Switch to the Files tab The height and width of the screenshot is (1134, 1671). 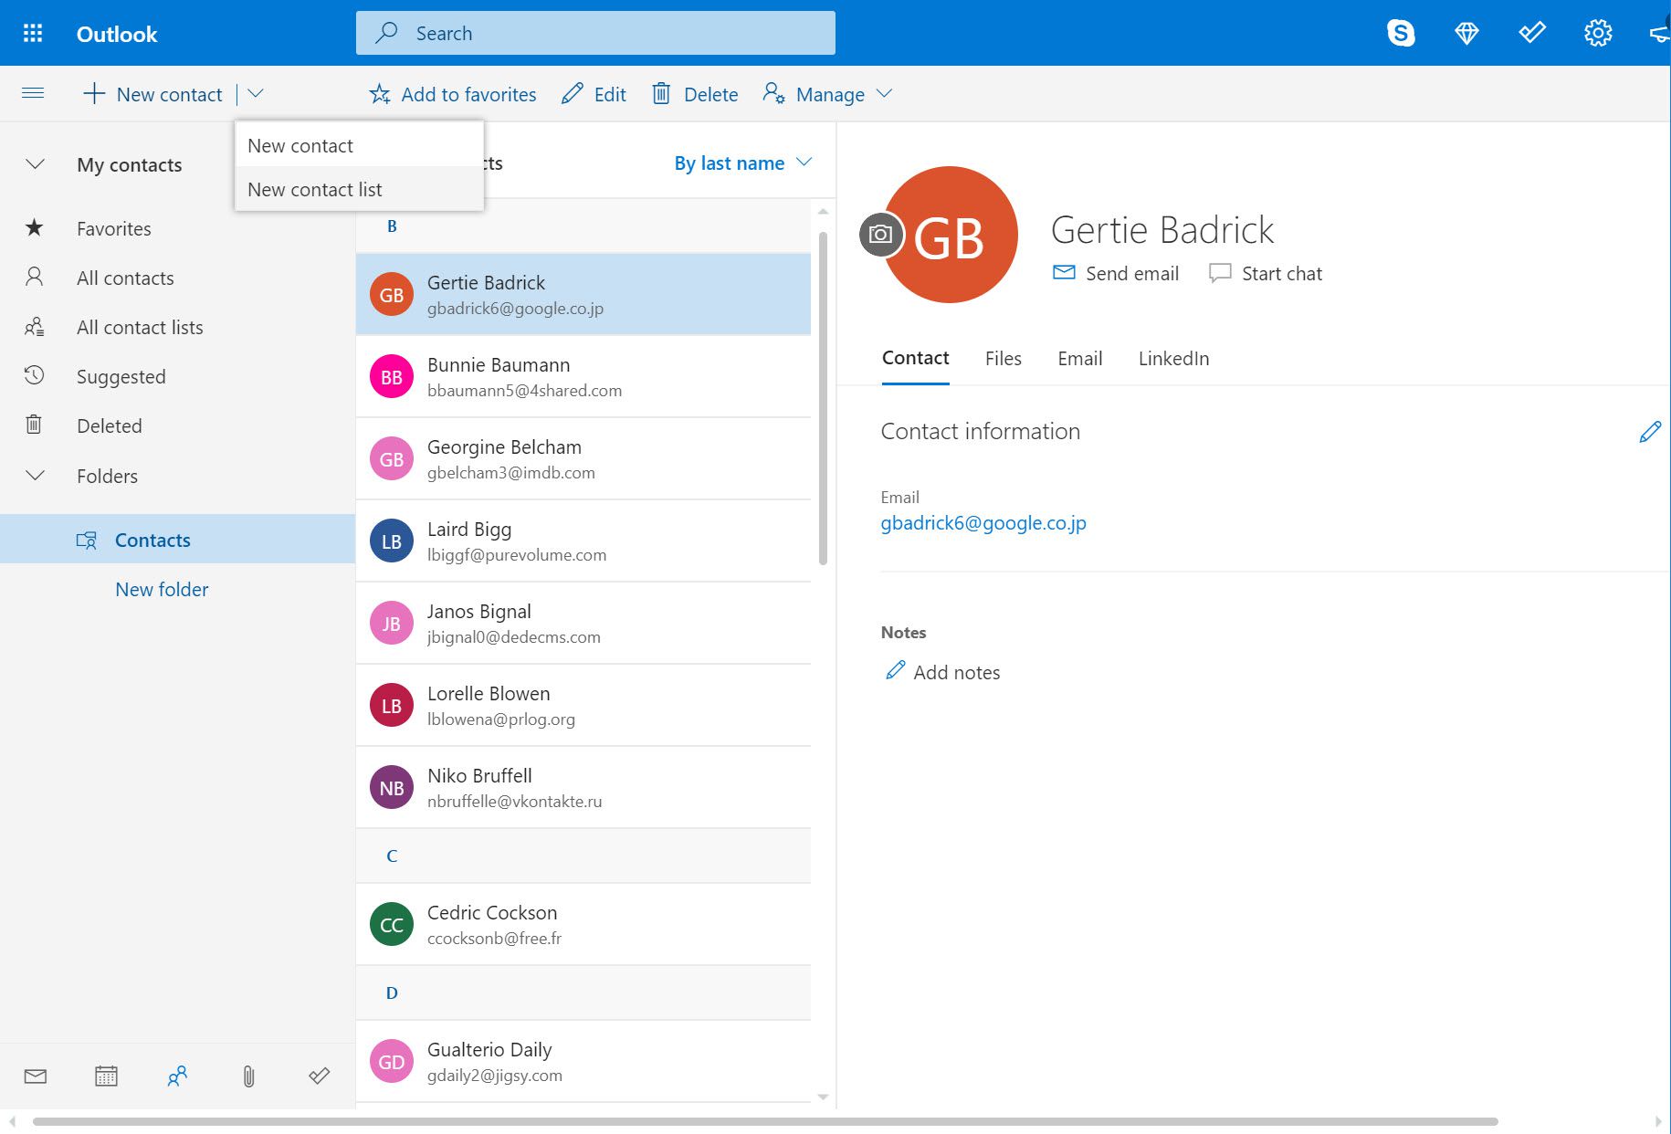coord(1003,358)
